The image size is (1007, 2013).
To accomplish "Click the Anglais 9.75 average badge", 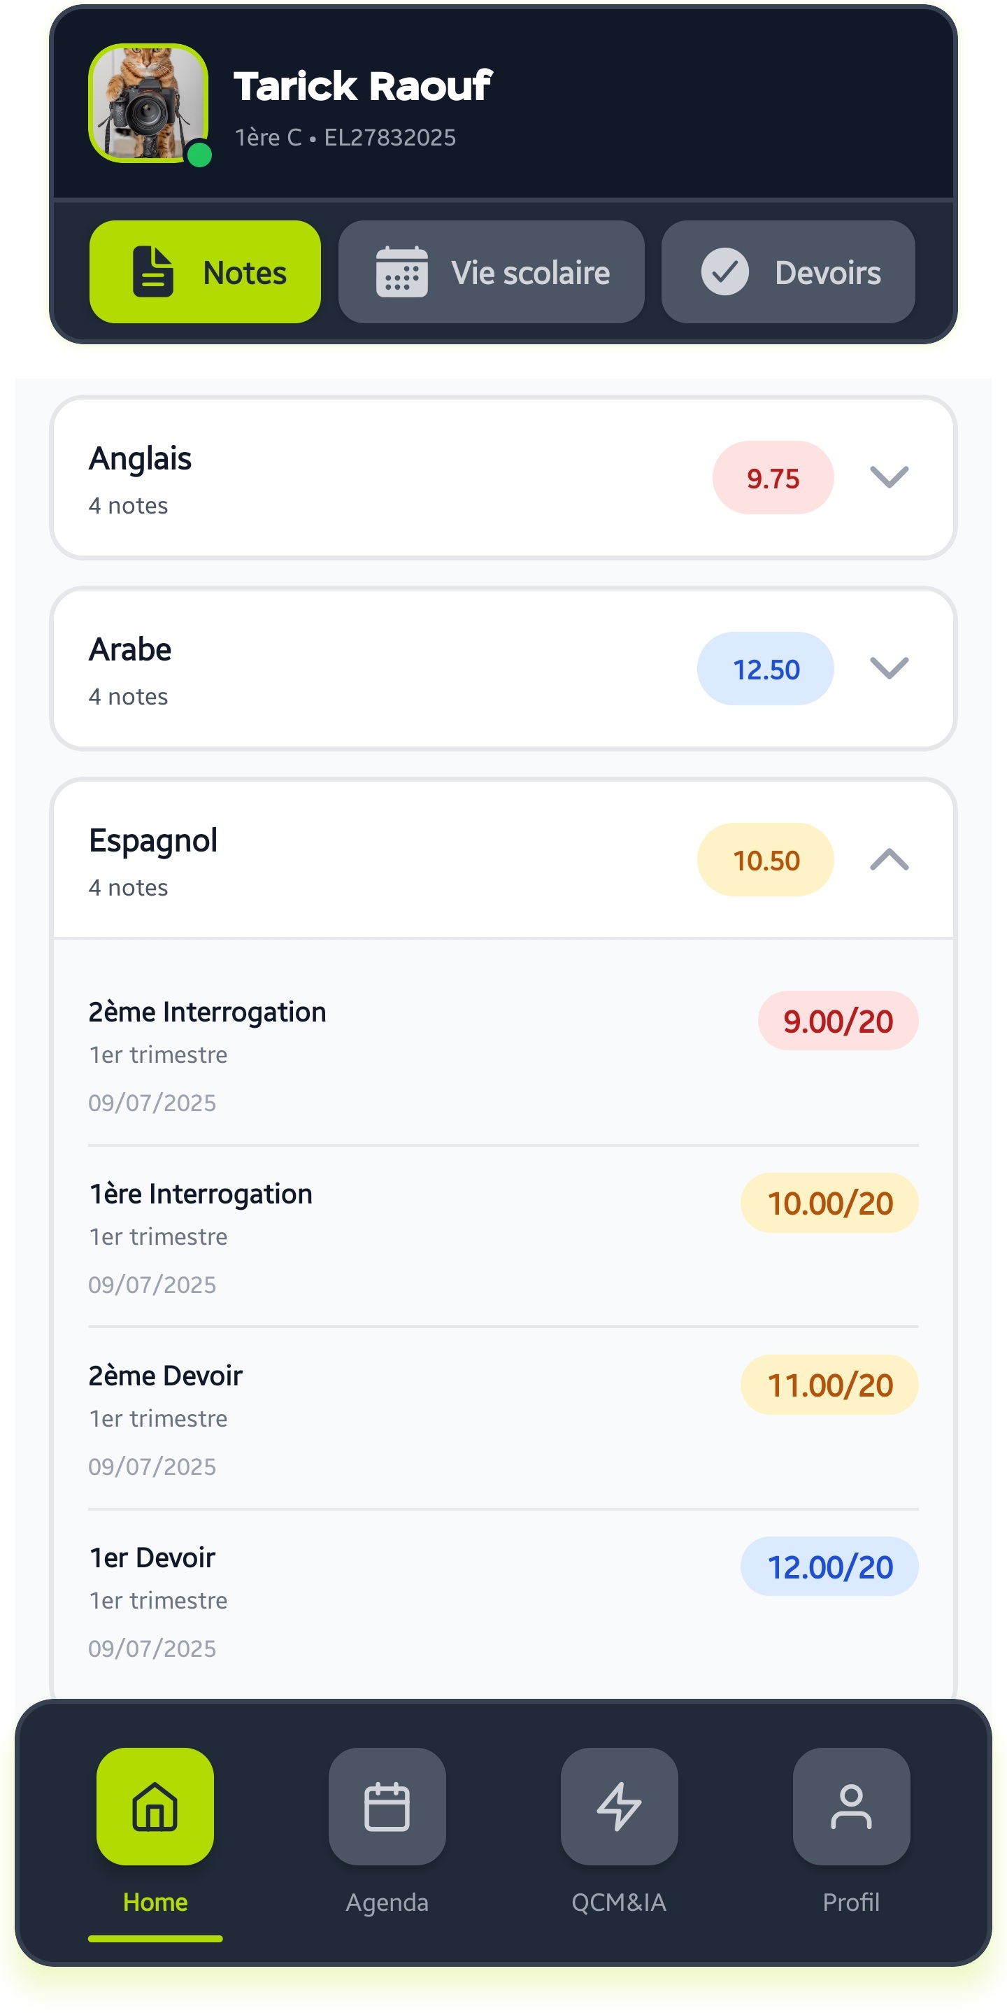I will click(x=772, y=477).
